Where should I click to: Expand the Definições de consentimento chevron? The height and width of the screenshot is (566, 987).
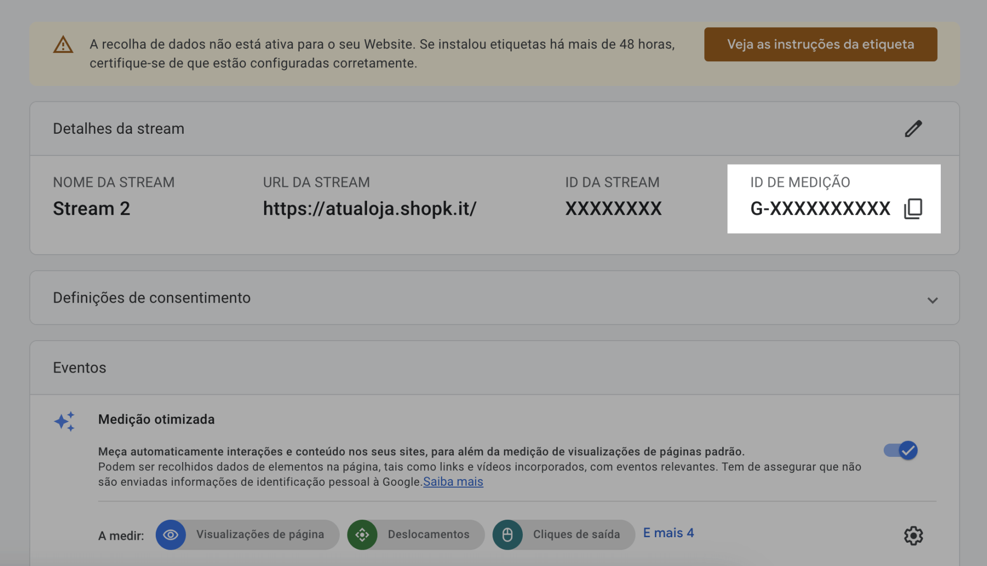coord(933,300)
